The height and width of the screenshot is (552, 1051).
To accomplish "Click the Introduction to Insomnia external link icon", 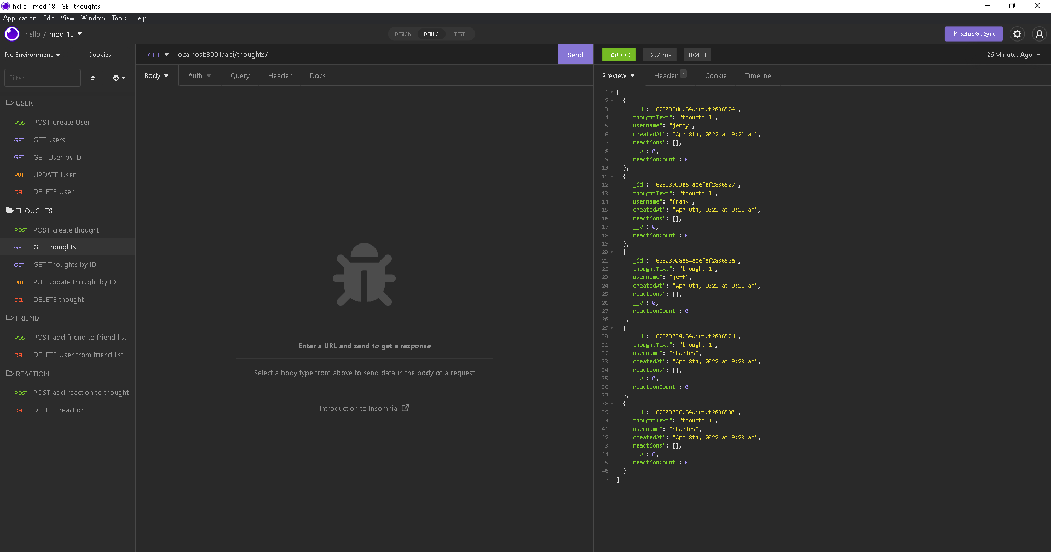I will (405, 408).
